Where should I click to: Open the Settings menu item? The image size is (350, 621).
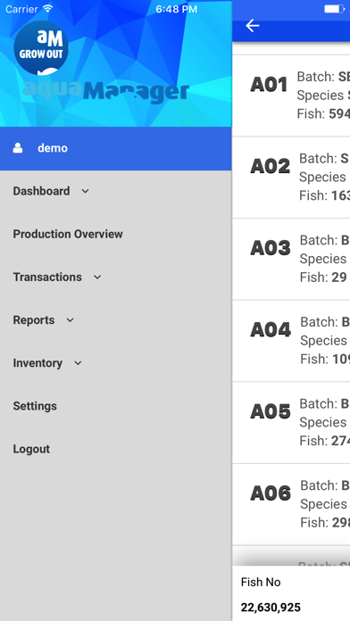click(x=35, y=406)
